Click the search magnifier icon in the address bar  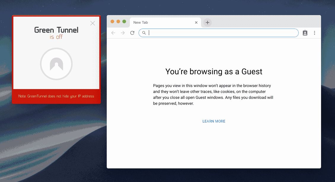coord(144,33)
